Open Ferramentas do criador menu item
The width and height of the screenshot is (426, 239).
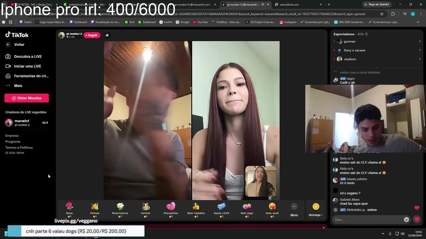coord(27,76)
